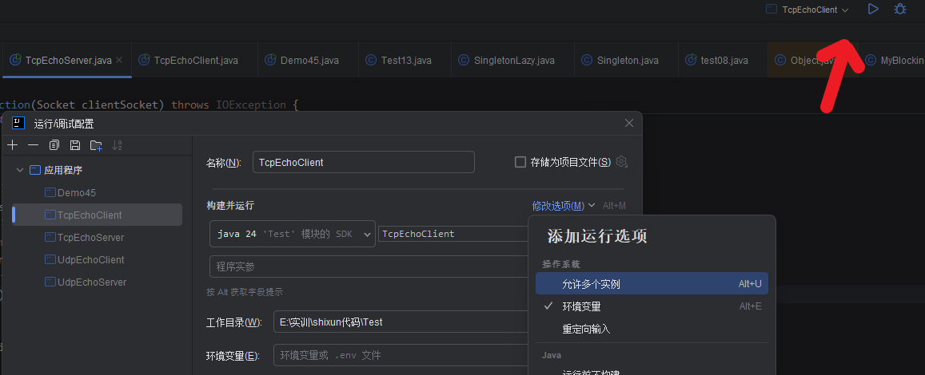Click the application icon beside 应用程序
This screenshot has width=925, height=375.
click(35, 170)
